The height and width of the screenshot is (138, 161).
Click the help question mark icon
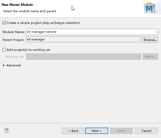click(x=7, y=131)
